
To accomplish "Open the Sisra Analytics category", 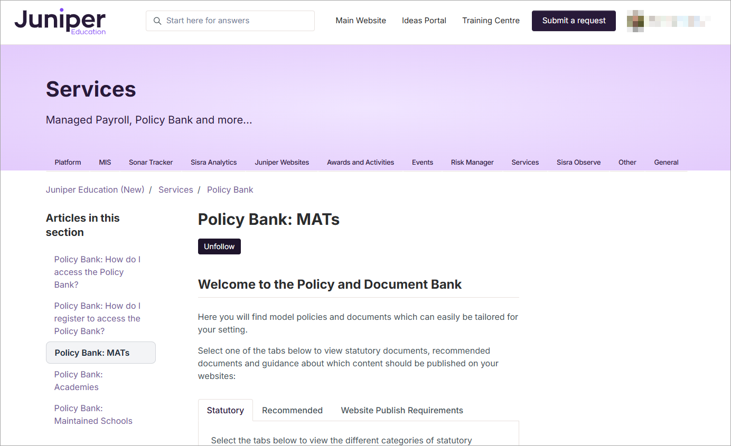I will pos(214,162).
